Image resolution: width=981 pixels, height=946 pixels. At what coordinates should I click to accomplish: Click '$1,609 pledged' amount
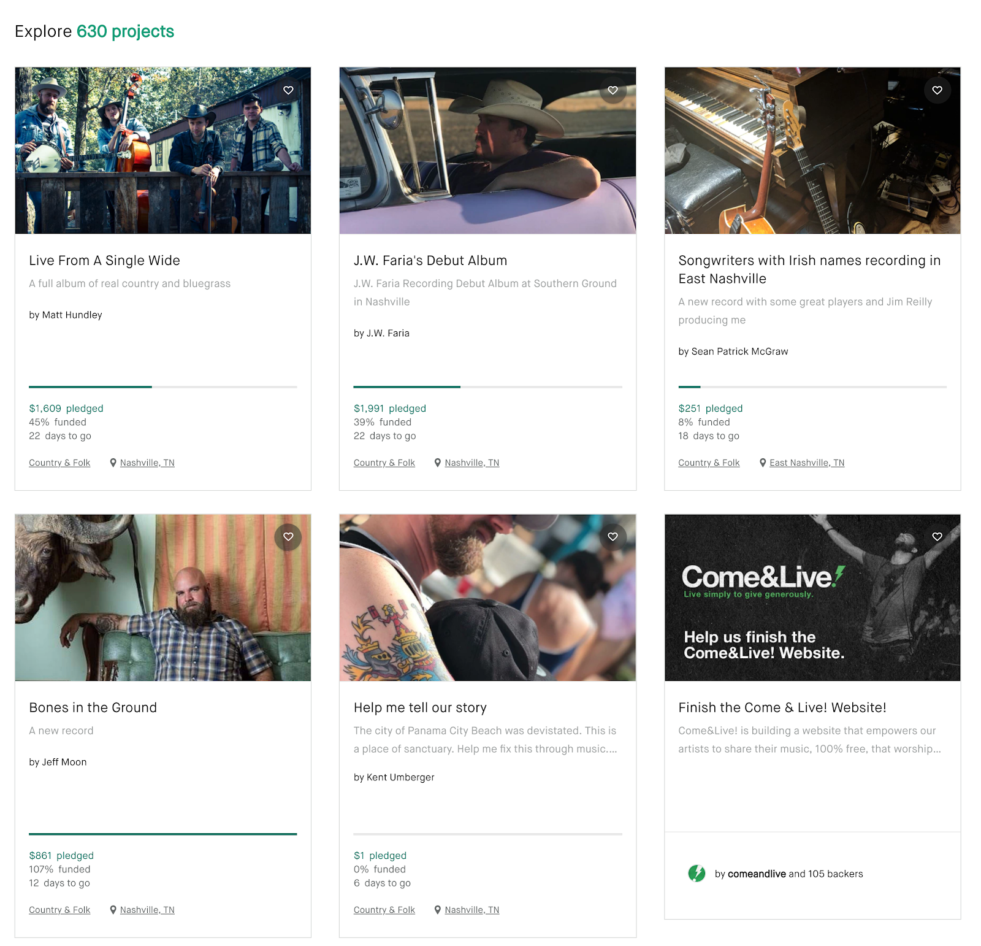pyautogui.click(x=66, y=409)
